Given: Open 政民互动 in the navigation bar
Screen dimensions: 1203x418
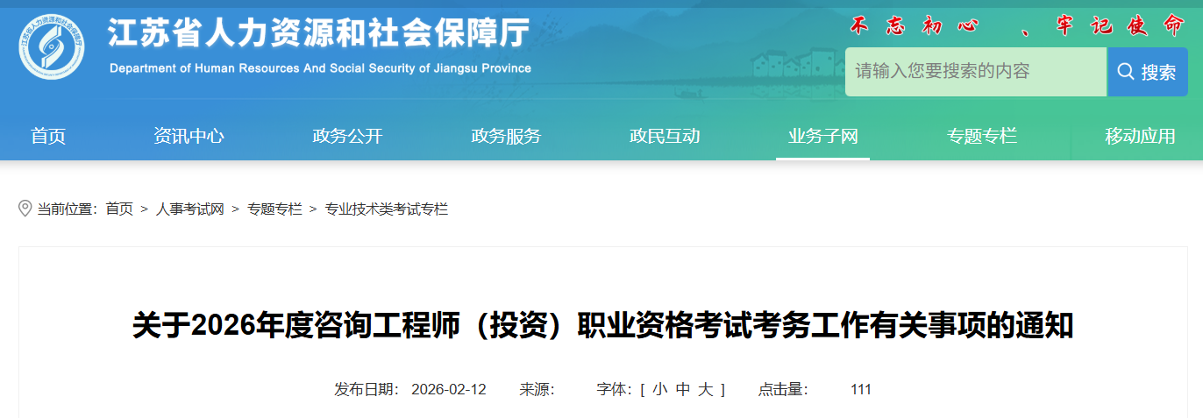Looking at the screenshot, I should (665, 136).
